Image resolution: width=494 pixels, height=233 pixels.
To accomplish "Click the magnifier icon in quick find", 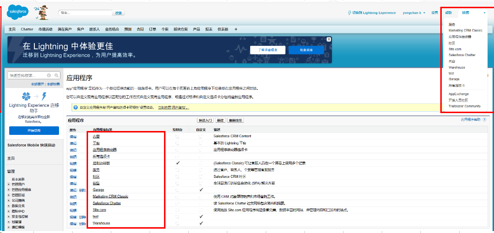I will pos(57,75).
